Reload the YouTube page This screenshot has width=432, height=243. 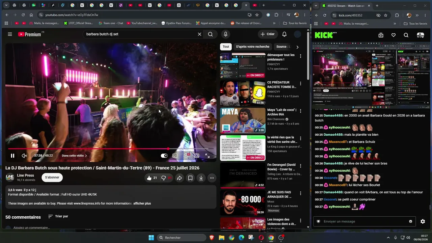(23, 15)
